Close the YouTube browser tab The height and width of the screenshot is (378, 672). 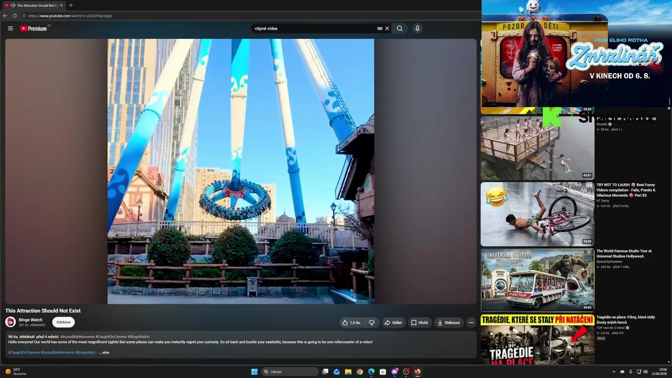(x=61, y=5)
